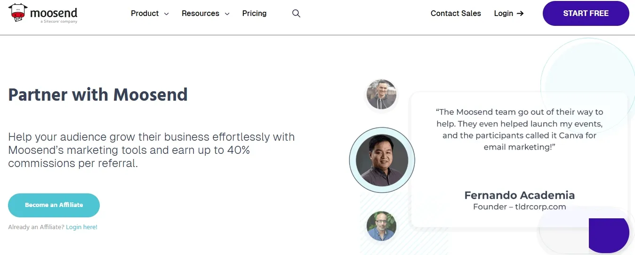Image resolution: width=635 pixels, height=255 pixels.
Task: Click the "a Sitecore company" tagline
Action: (x=59, y=22)
